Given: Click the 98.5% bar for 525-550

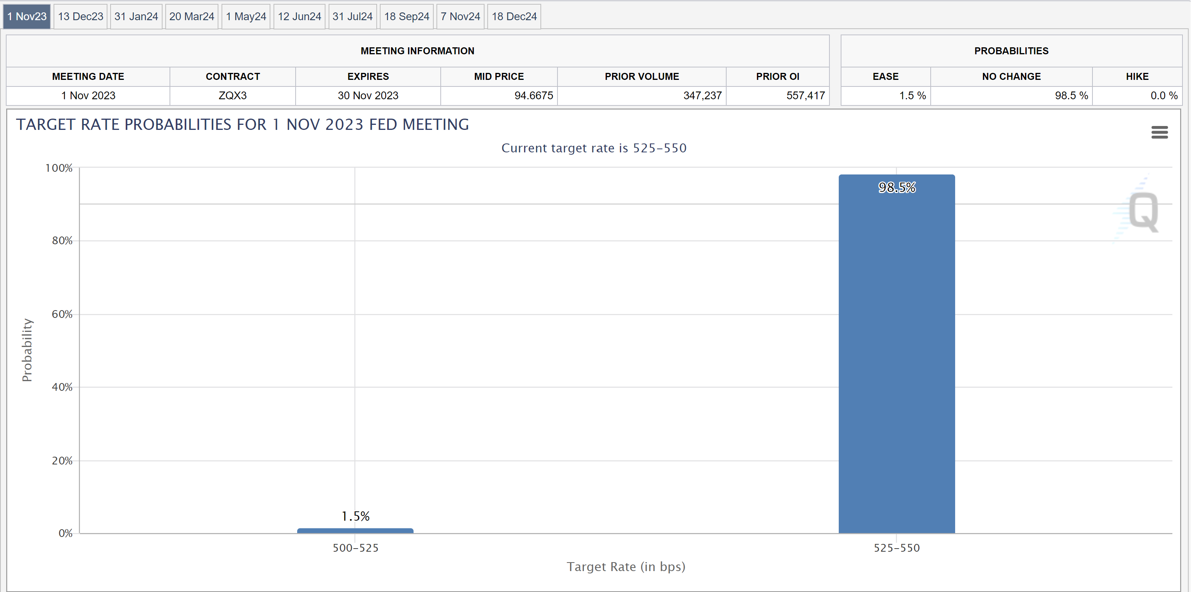Looking at the screenshot, I should click(896, 354).
